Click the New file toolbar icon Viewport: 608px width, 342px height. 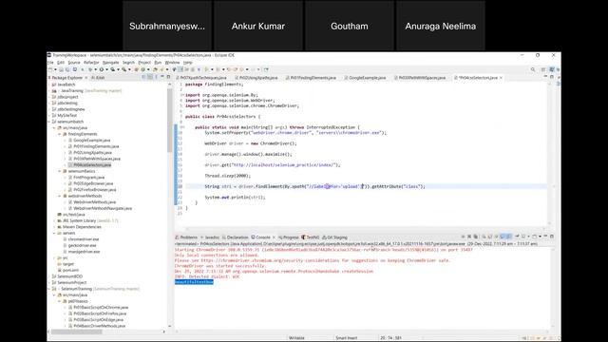[x=50, y=69]
